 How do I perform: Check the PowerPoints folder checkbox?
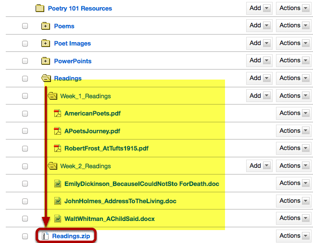(x=25, y=61)
